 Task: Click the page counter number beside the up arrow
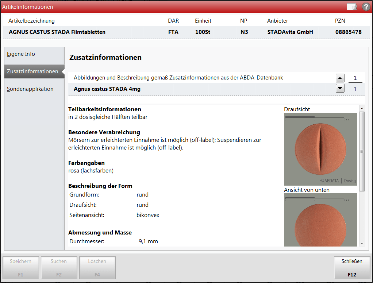click(x=355, y=78)
